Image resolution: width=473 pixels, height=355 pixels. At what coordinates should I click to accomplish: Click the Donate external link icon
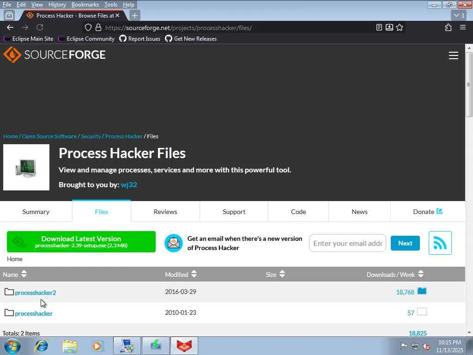point(440,211)
